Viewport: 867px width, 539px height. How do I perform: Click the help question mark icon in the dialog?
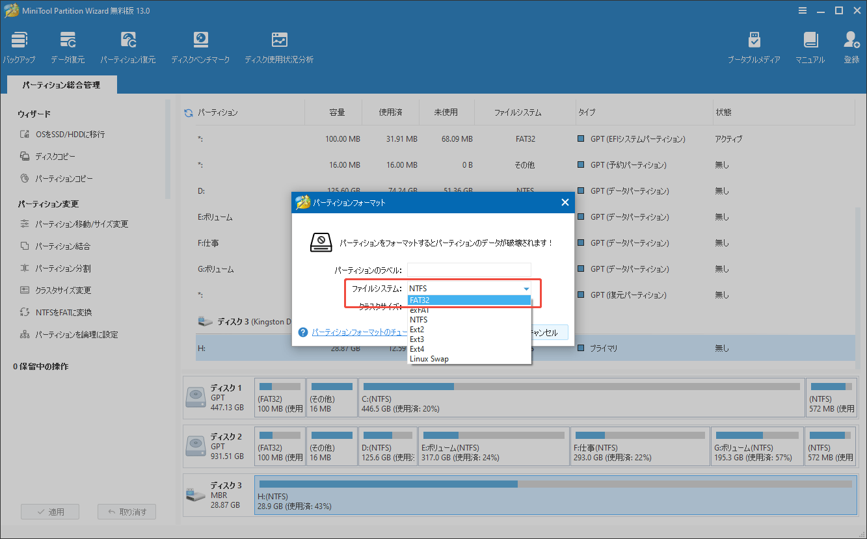coord(302,332)
